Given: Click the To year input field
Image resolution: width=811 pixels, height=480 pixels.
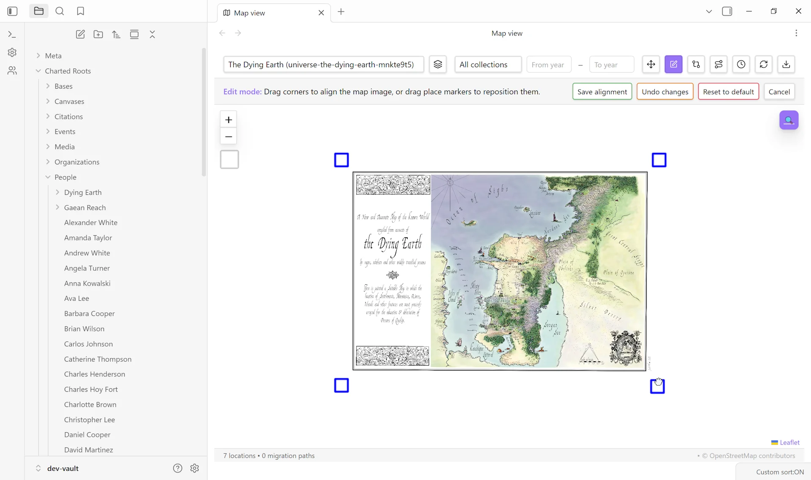Looking at the screenshot, I should [612, 65].
